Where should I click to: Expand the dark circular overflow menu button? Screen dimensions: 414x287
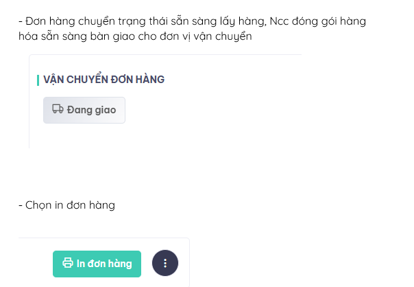[x=165, y=263]
